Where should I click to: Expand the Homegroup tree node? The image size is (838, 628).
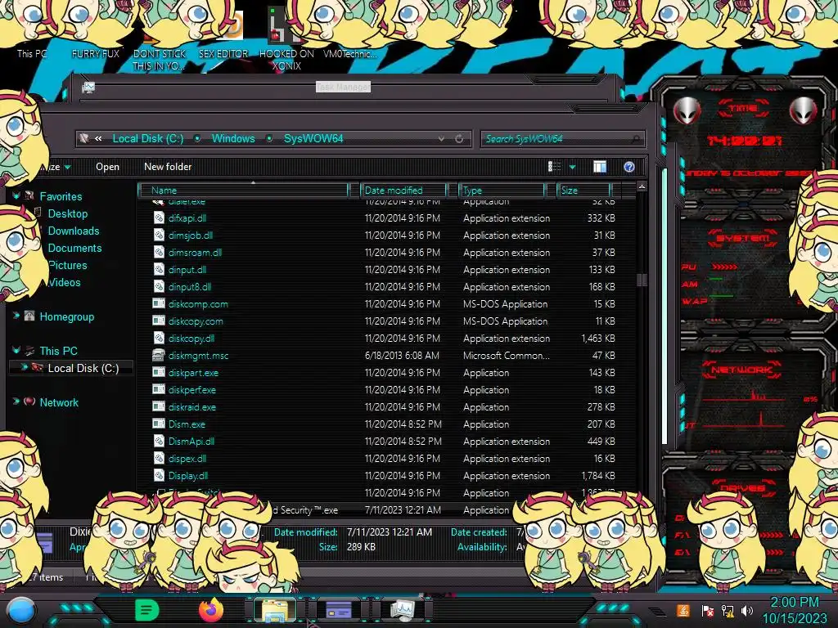[x=16, y=316]
